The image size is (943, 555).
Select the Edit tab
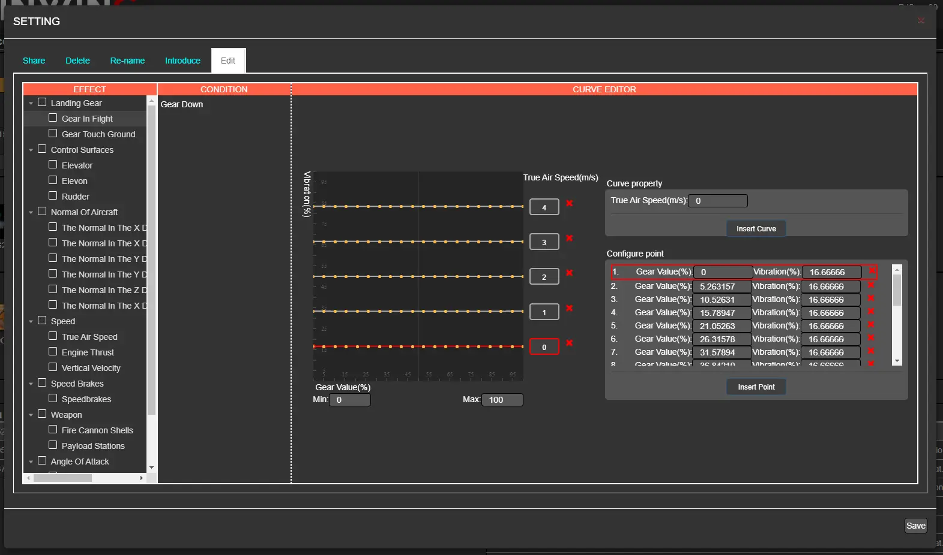coord(228,61)
